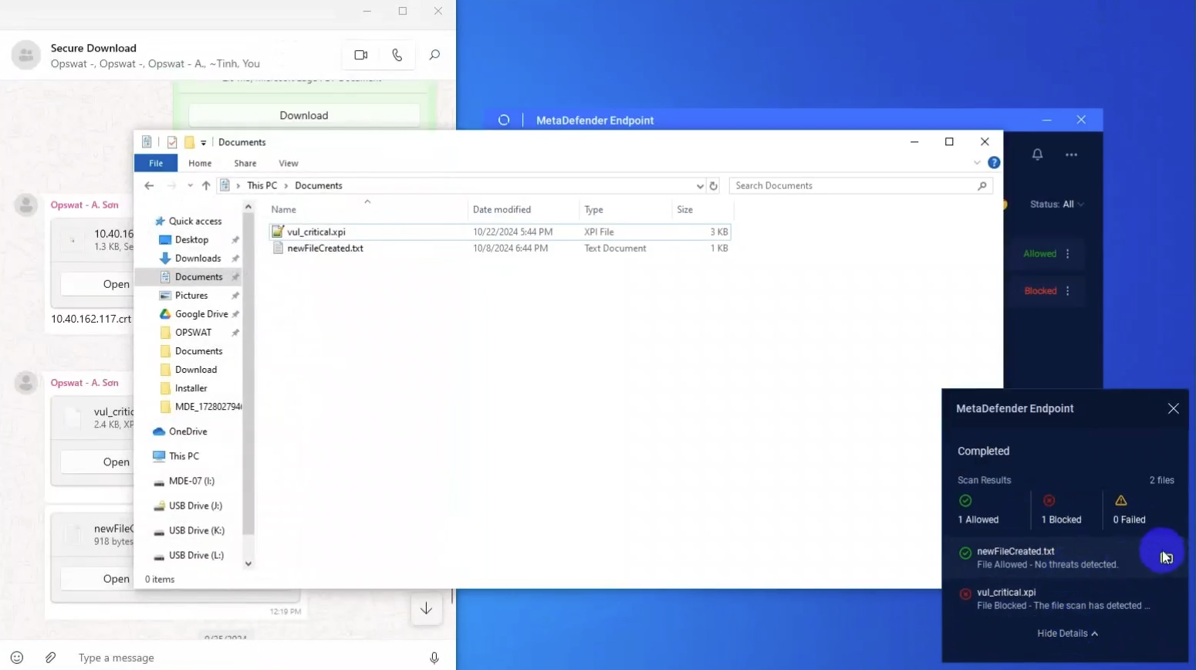Image resolution: width=1196 pixels, height=670 pixels.
Task: Expand the ribbon with the chevron
Action: pyautogui.click(x=977, y=163)
